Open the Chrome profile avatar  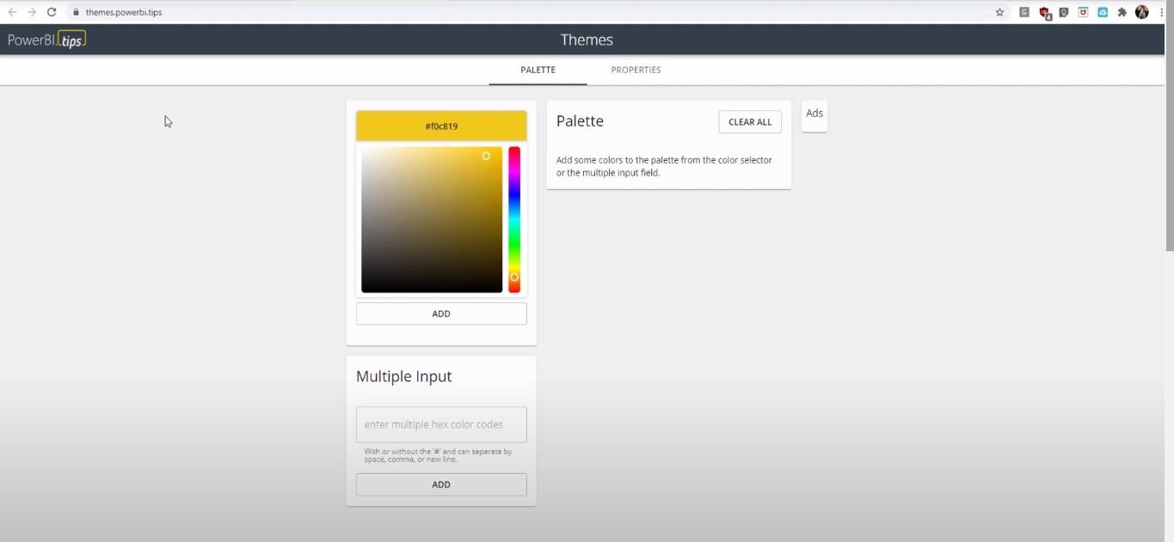pos(1142,12)
